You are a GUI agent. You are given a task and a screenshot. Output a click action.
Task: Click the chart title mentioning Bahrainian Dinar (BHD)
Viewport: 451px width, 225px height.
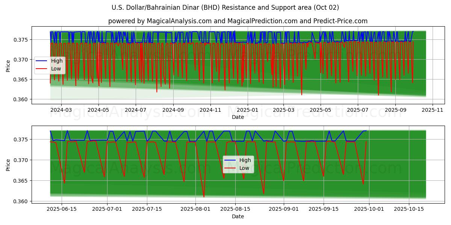tap(225, 7)
